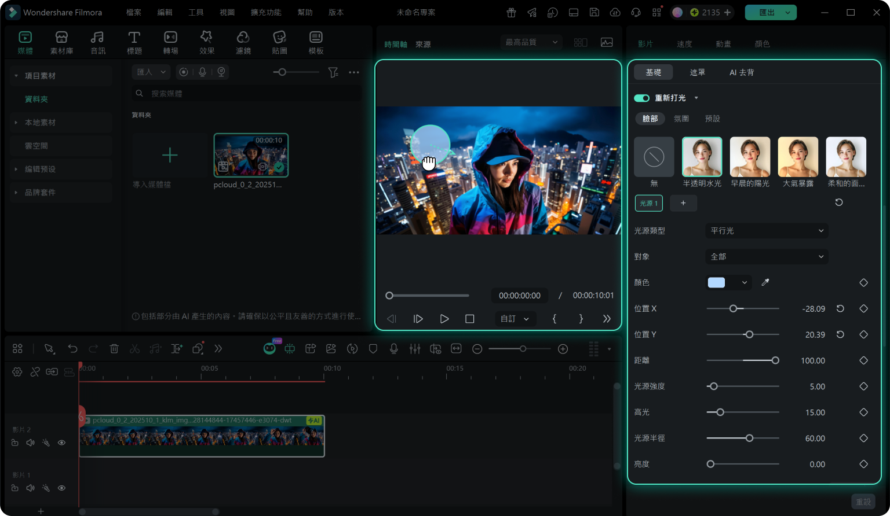890x516 pixels.
Task: Add keyframe diamond for 顏色
Action: pos(863,282)
